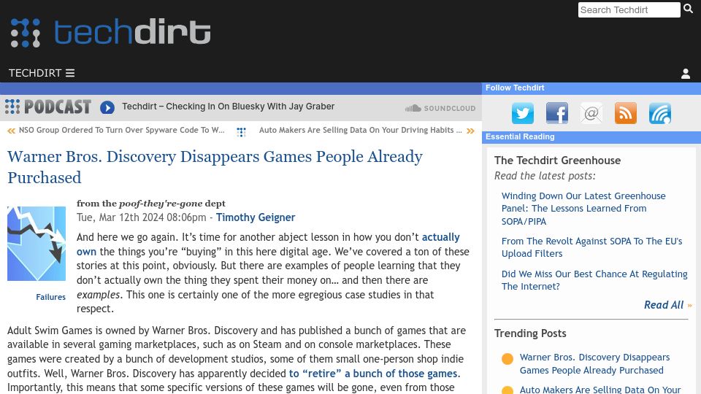Open podcast title Checking In On Bluesky
701x394 pixels.
[228, 107]
